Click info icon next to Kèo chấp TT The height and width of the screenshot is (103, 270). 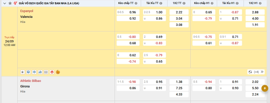pos(136,3)
